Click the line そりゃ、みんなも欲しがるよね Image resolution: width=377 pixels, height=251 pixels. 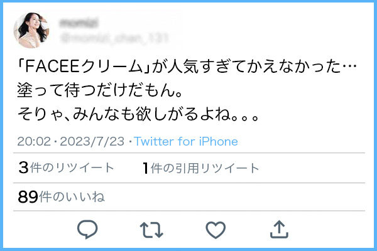138,114
